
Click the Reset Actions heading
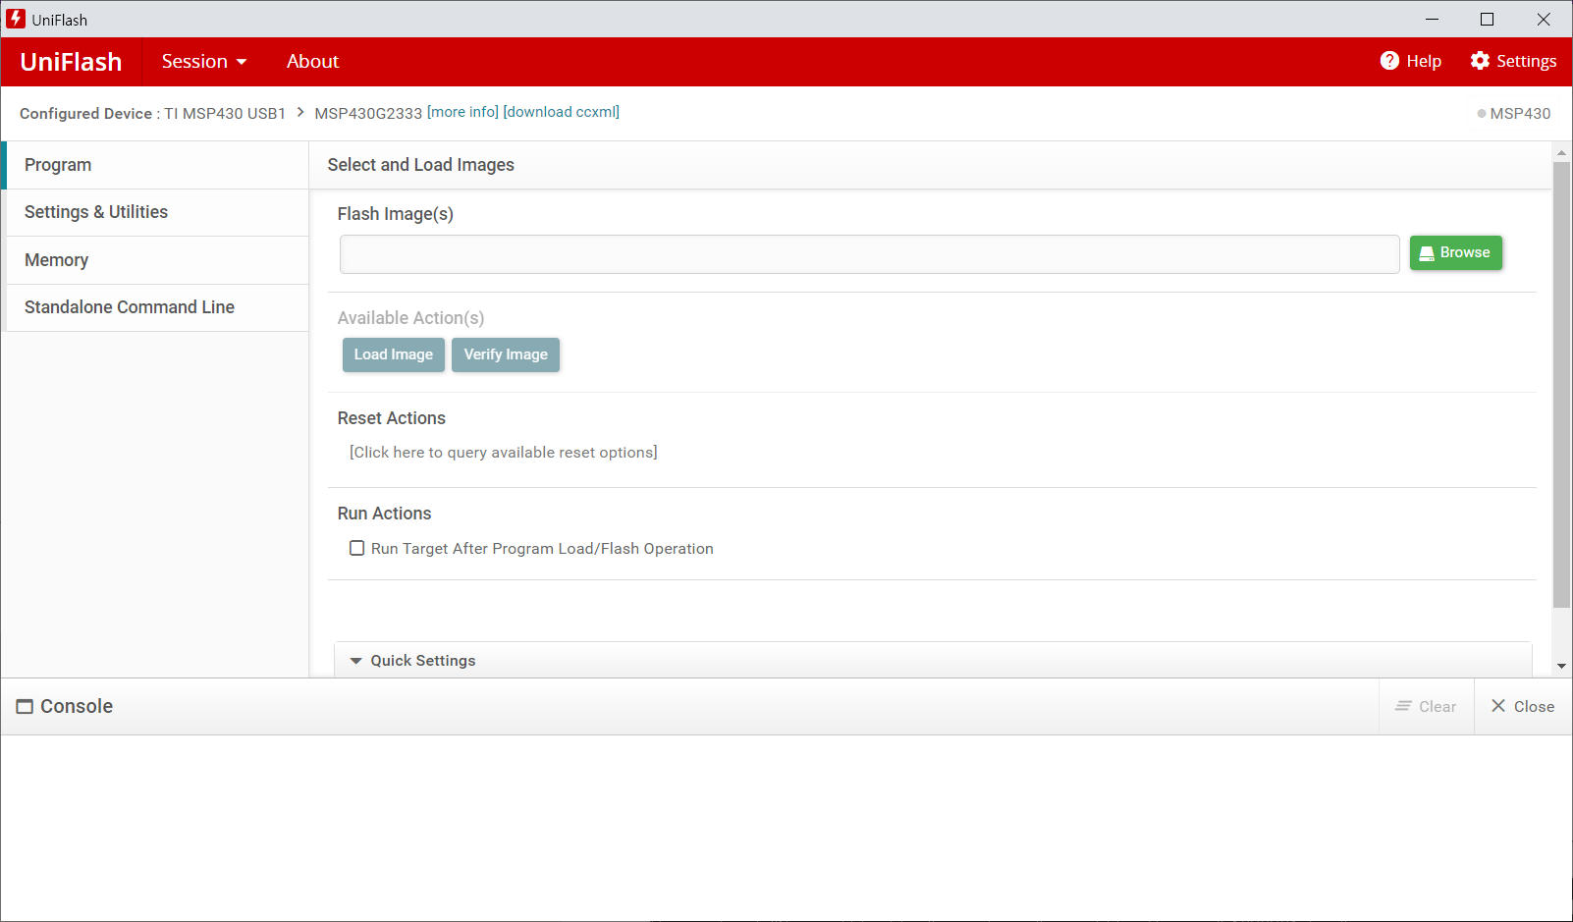click(391, 418)
